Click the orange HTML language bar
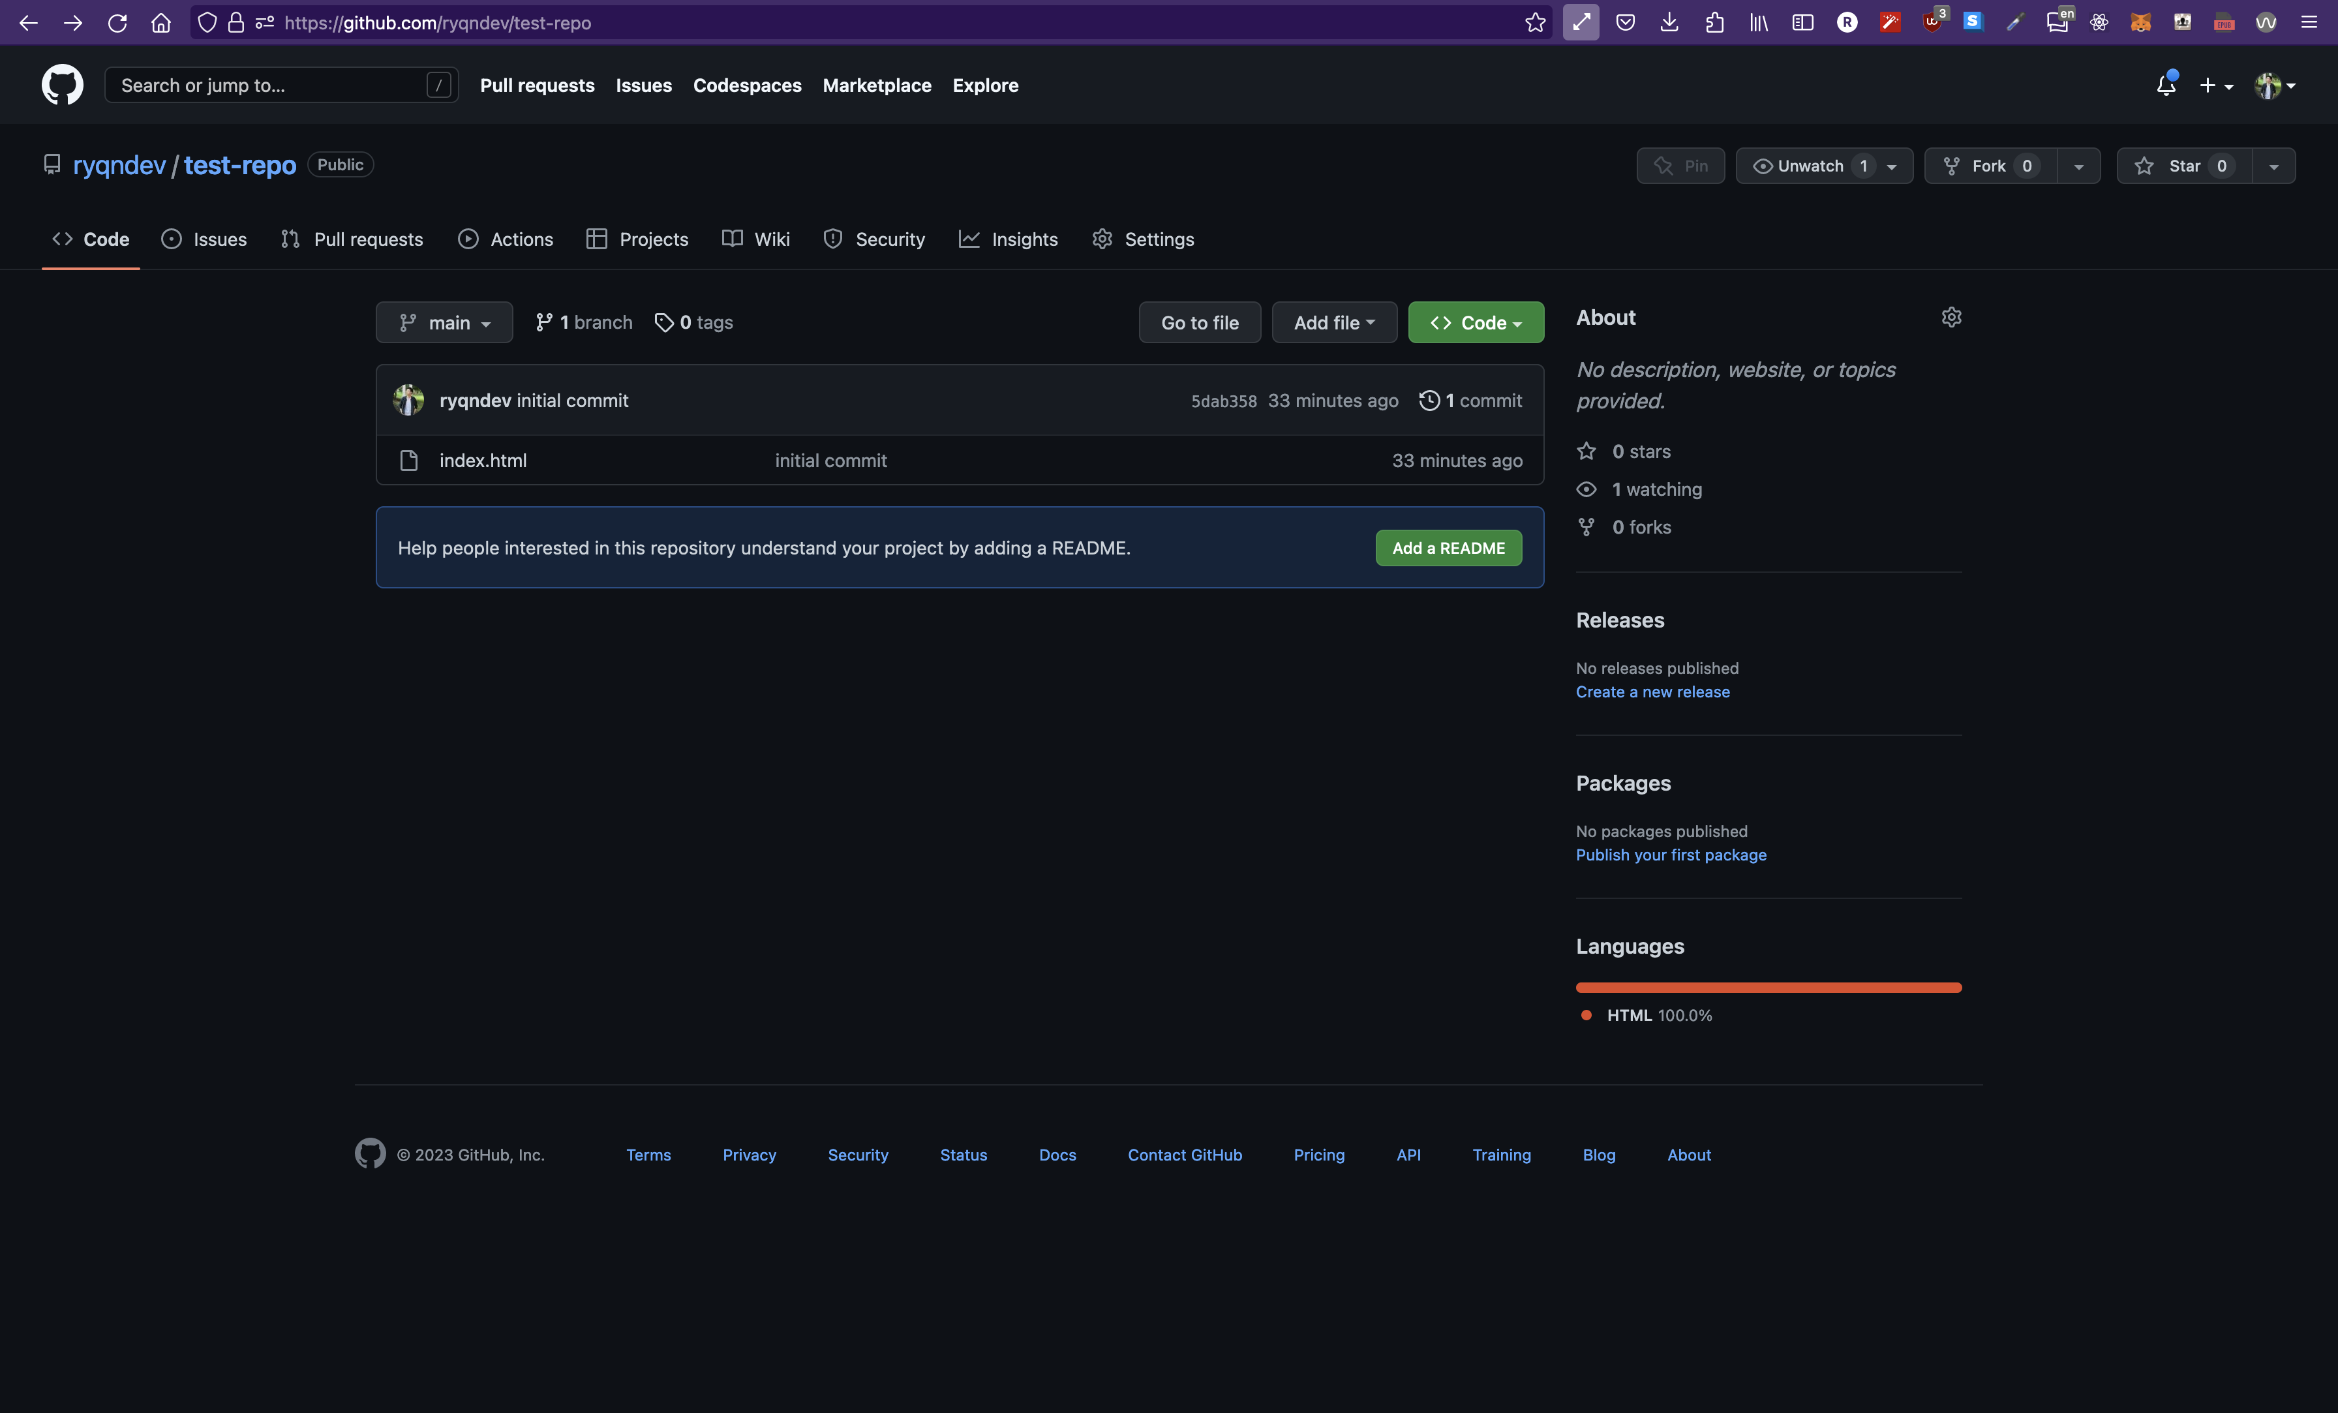Viewport: 2338px width, 1413px height. pyautogui.click(x=1768, y=988)
